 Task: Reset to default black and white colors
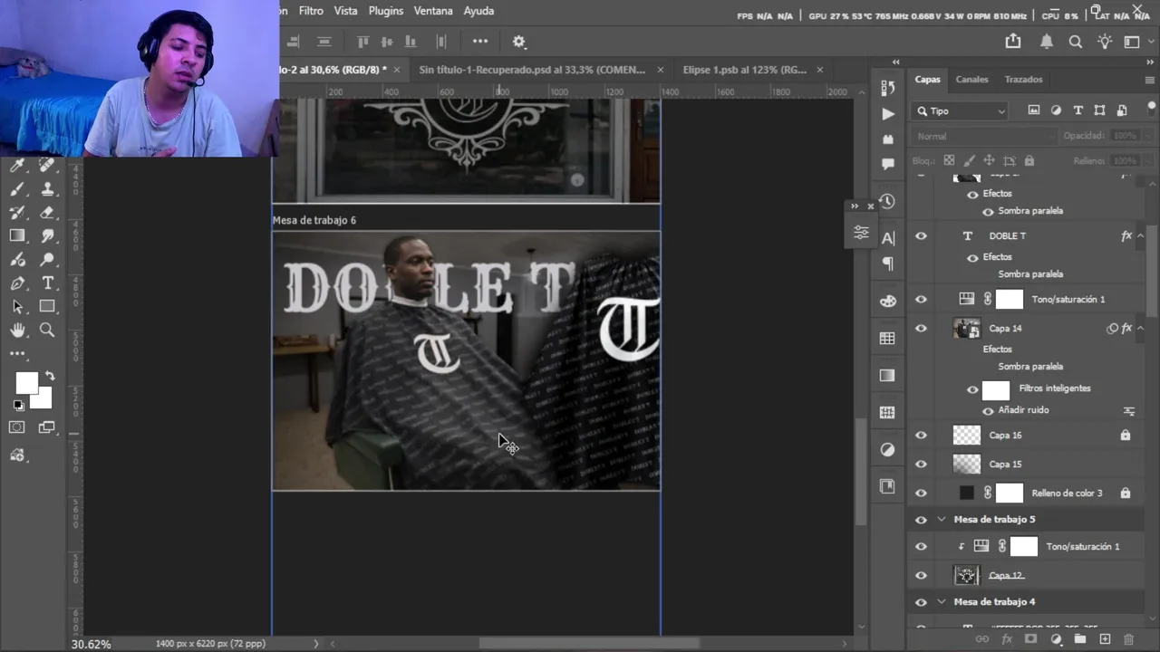18,406
